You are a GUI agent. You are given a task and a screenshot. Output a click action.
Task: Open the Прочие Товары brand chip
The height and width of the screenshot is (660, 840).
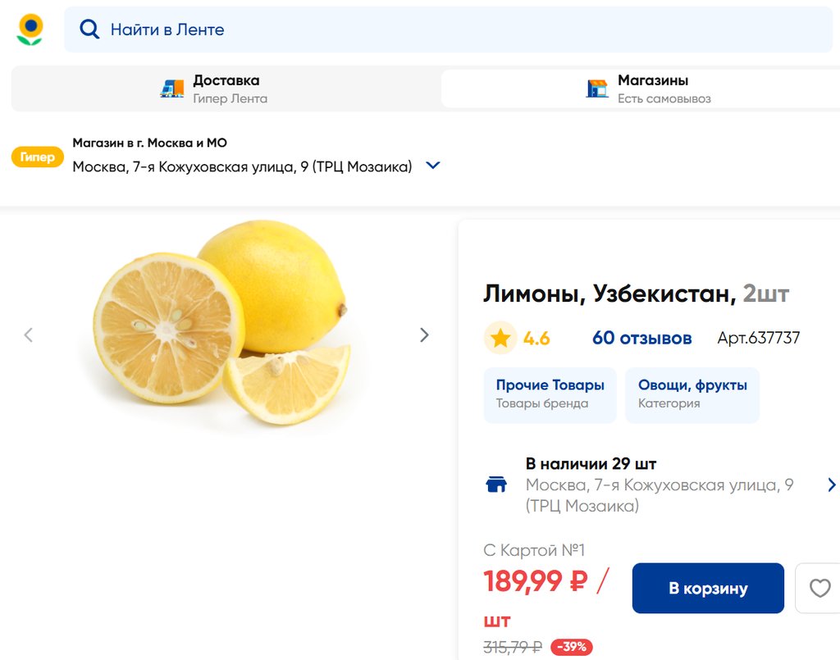click(x=550, y=394)
